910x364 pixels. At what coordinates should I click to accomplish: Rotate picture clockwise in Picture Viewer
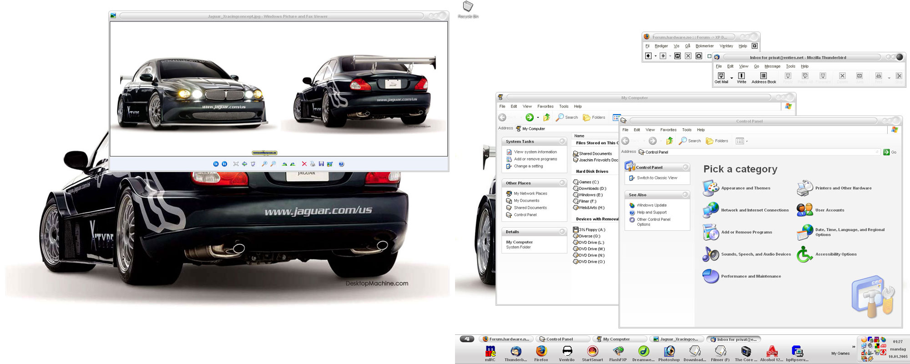(x=284, y=164)
